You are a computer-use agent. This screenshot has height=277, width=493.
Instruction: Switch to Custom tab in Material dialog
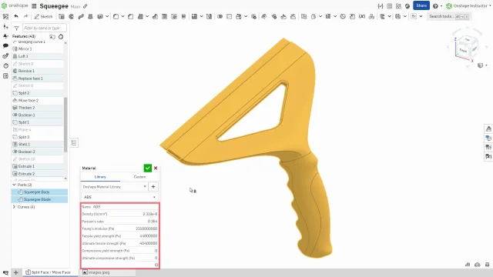(139, 177)
